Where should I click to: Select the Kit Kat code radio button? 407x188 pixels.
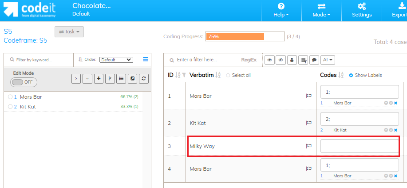[10, 107]
